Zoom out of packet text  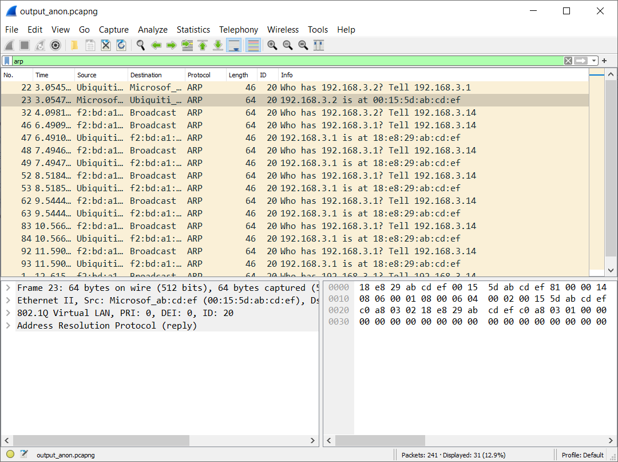coord(288,45)
